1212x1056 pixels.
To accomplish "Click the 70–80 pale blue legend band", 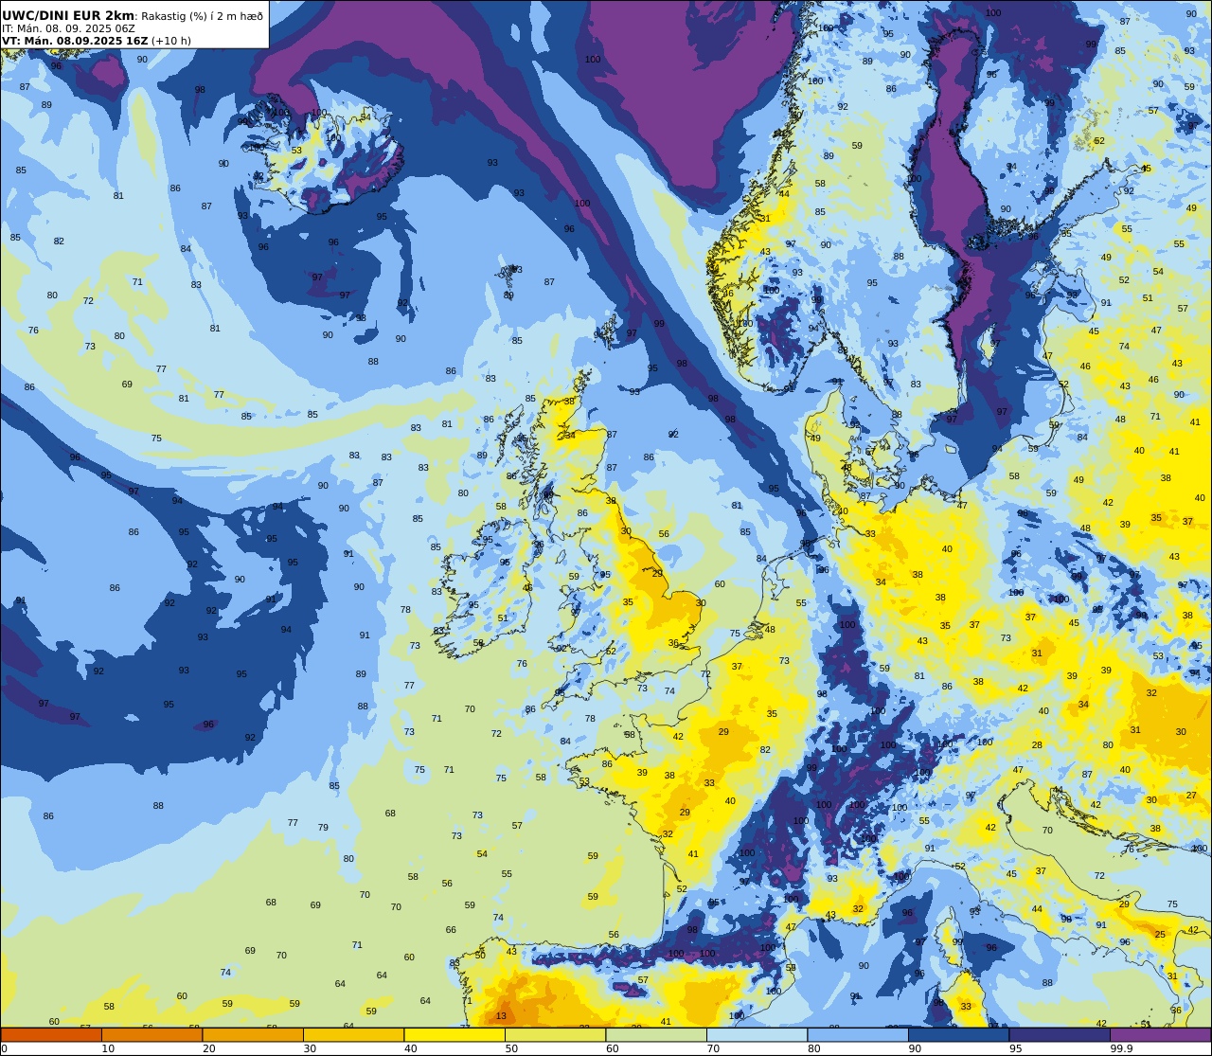I will point(757,1035).
